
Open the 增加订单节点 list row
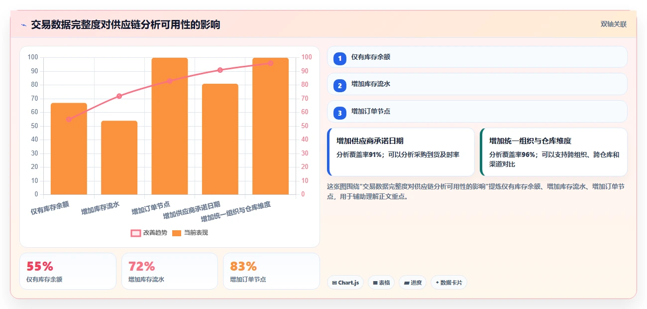point(477,111)
